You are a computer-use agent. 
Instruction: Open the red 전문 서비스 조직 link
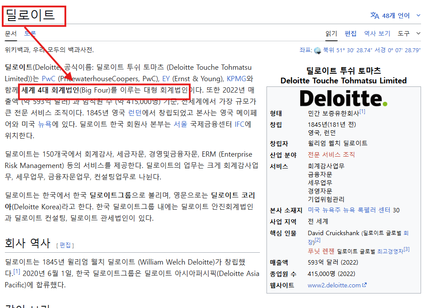point(331,155)
